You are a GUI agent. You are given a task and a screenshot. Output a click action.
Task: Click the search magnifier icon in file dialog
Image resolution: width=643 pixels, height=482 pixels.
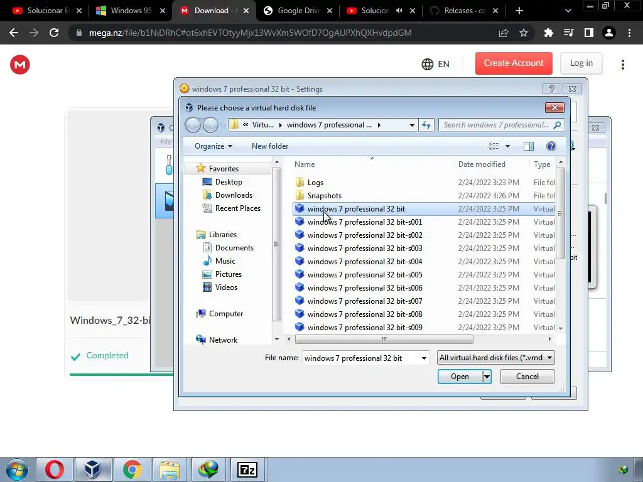point(557,125)
